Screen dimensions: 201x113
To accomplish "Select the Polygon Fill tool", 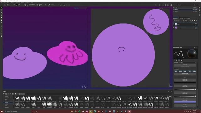I will coord(1,15).
